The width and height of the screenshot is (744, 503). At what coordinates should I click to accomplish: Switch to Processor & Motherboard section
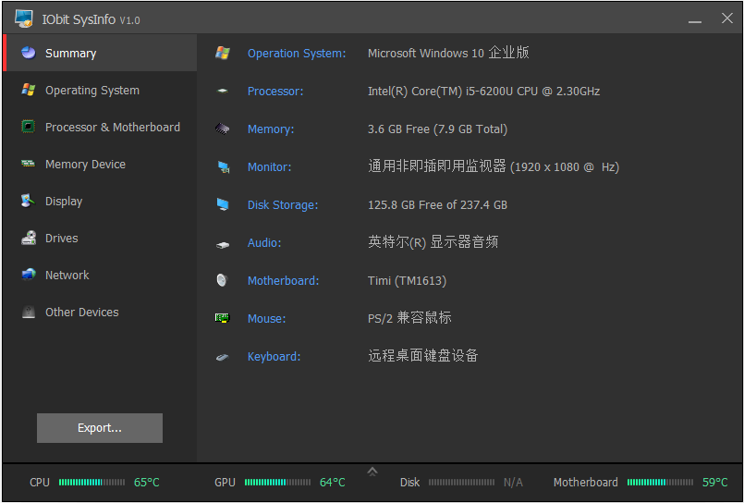(x=100, y=128)
